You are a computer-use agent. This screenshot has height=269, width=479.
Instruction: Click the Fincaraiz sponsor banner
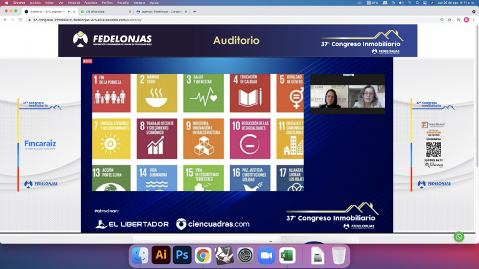click(40, 144)
